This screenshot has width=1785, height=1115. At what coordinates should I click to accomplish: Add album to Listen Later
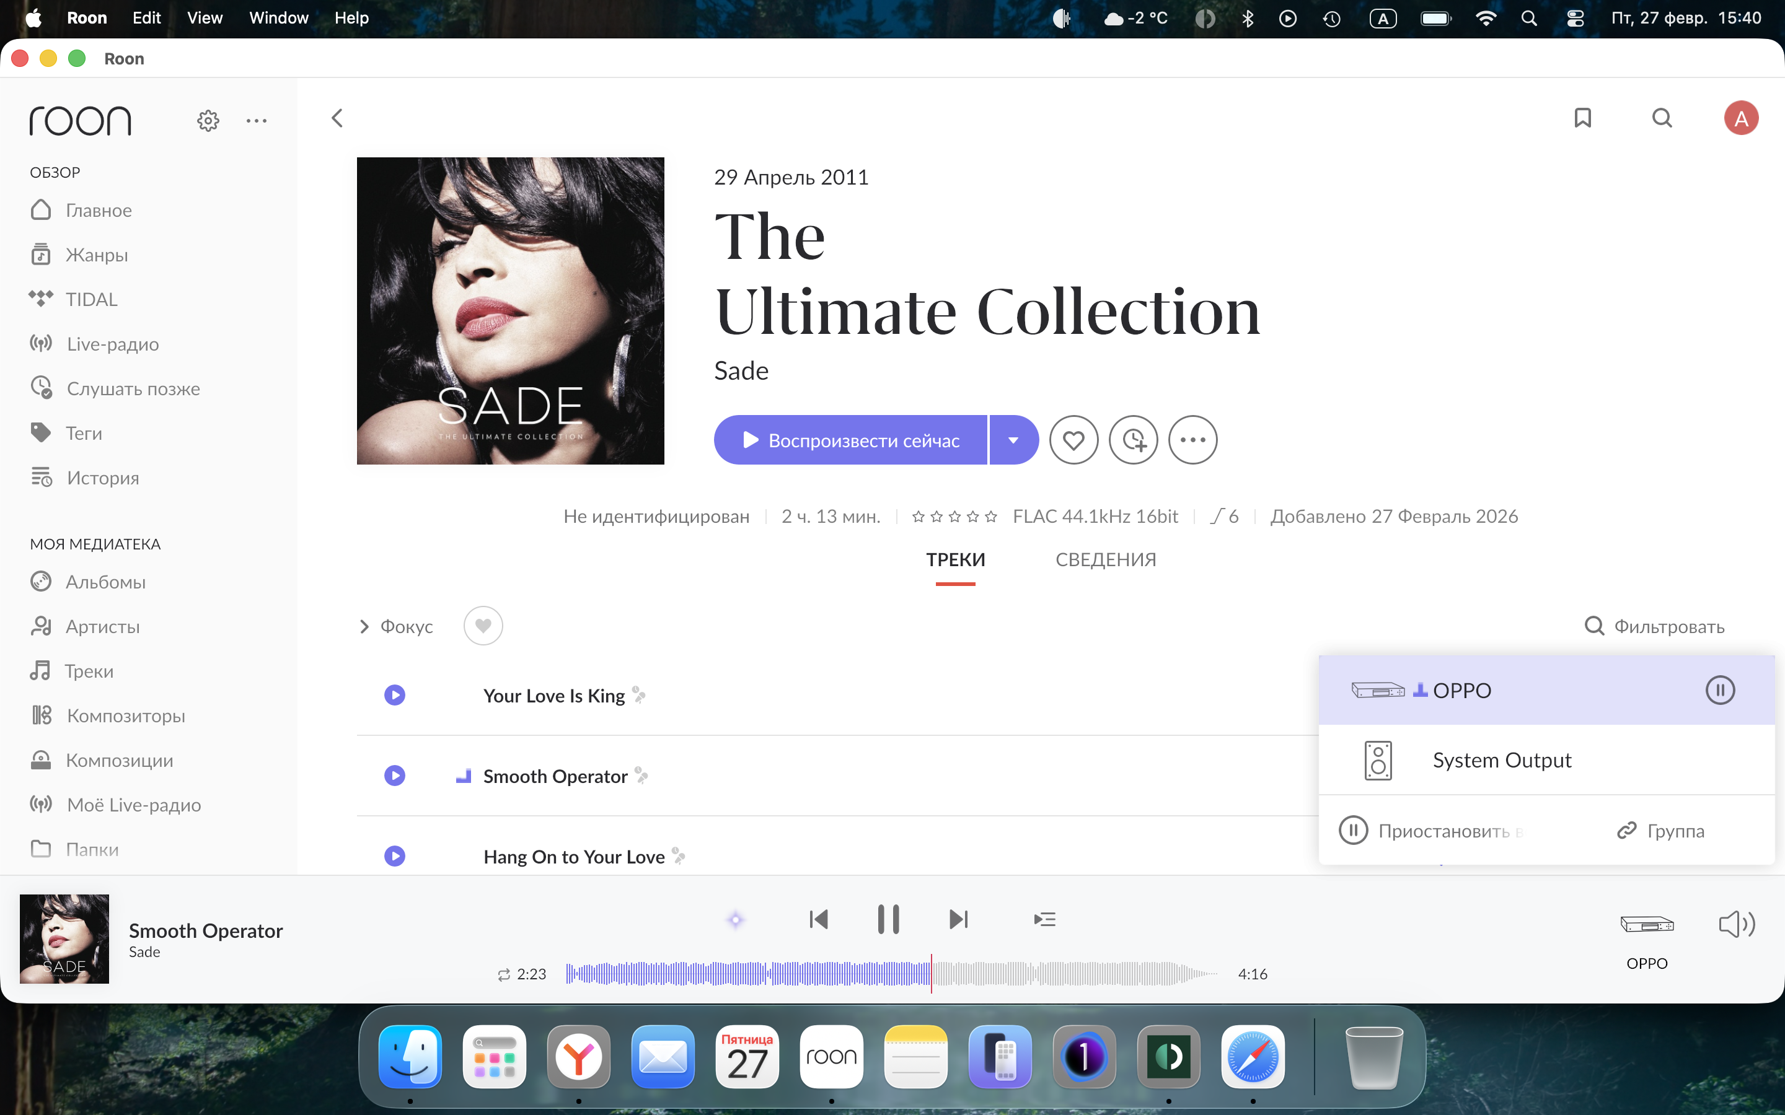(x=1133, y=440)
